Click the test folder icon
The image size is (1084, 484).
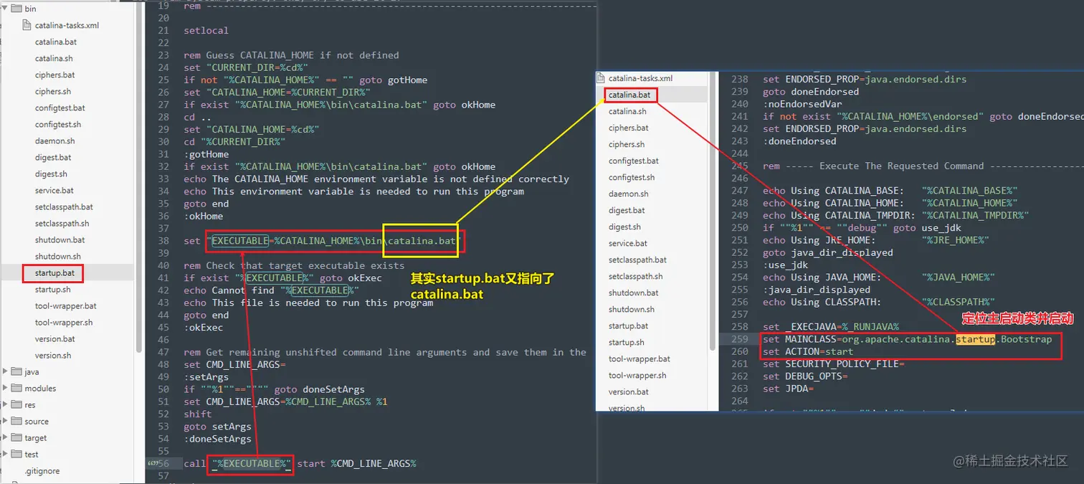[17, 454]
